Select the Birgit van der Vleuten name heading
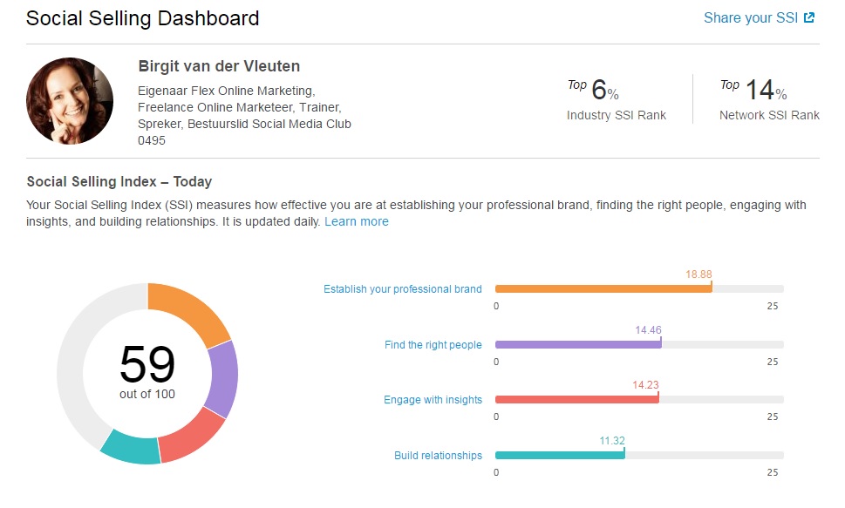The width and height of the screenshot is (845, 508). [x=219, y=66]
